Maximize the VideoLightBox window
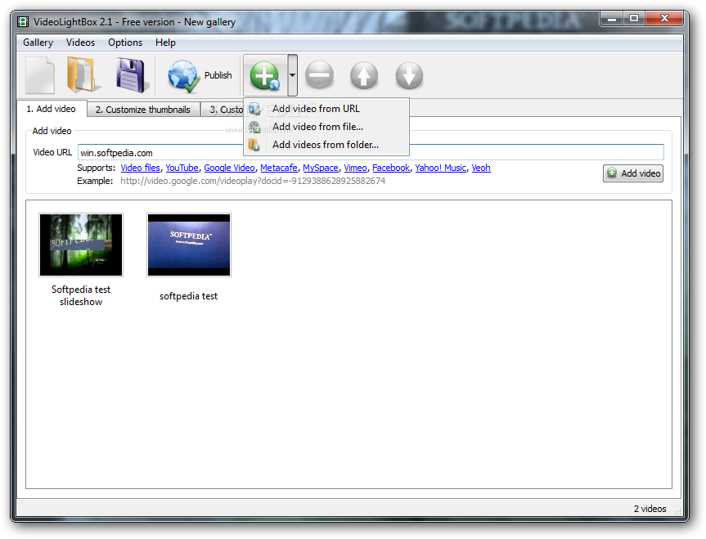706x539 pixels. click(x=634, y=19)
